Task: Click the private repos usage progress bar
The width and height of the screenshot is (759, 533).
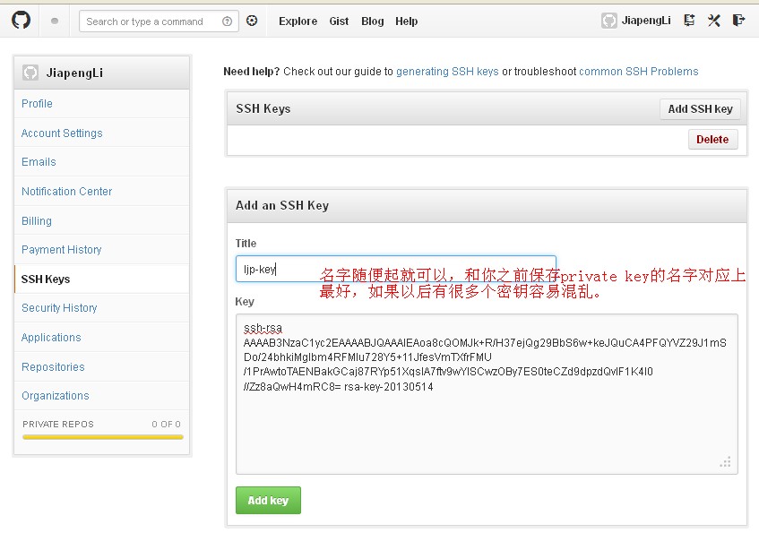Action: [100, 438]
